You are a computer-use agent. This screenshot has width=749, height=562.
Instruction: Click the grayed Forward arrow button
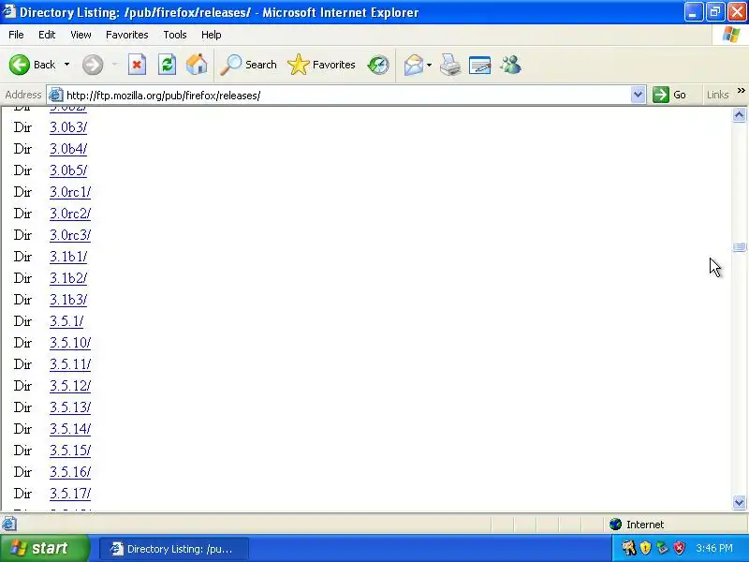[93, 65]
